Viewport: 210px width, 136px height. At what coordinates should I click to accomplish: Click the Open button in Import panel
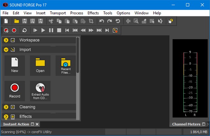[x=40, y=65]
